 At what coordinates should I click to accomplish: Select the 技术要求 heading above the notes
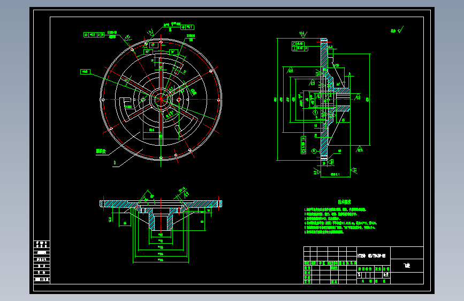coord(345,202)
